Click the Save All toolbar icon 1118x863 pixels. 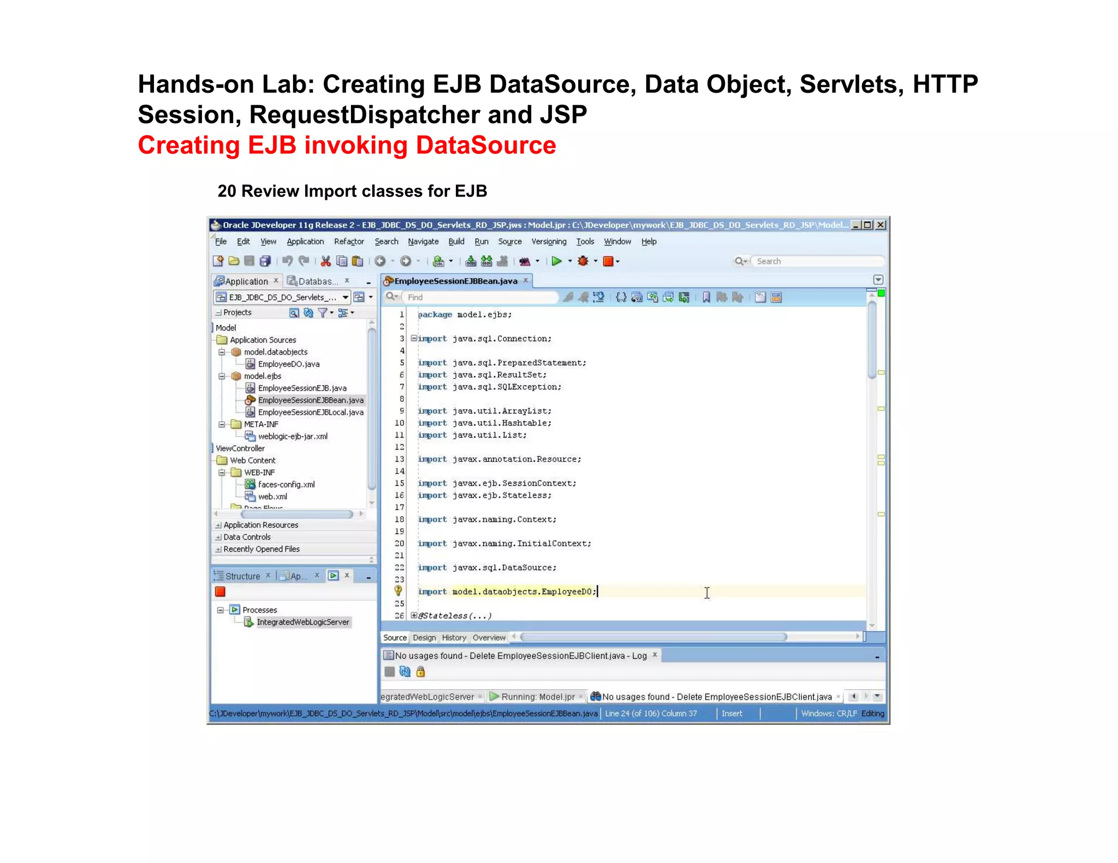(x=265, y=261)
